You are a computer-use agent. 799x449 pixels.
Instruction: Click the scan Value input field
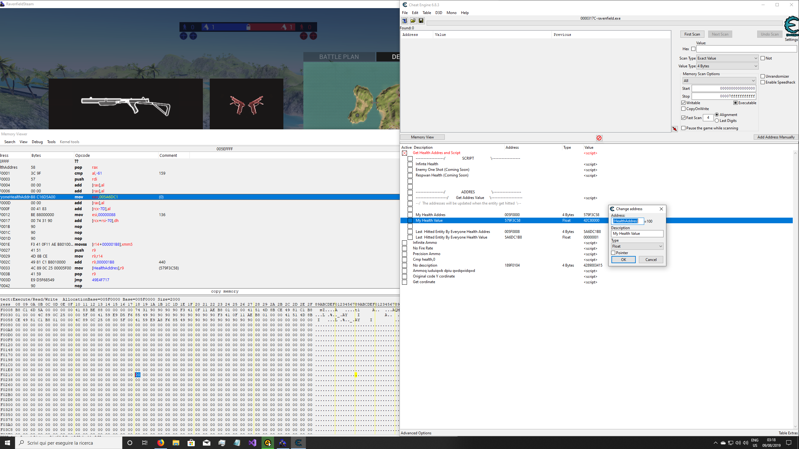[746, 49]
